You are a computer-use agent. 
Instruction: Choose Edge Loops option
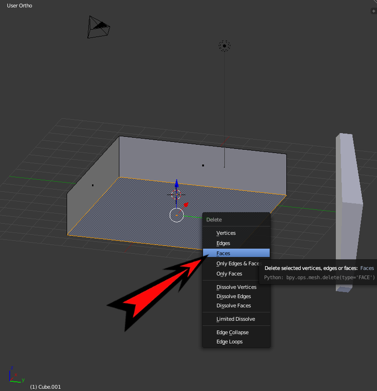236,342
